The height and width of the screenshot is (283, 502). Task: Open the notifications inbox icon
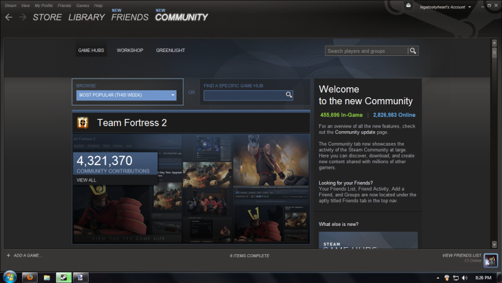click(x=408, y=6)
